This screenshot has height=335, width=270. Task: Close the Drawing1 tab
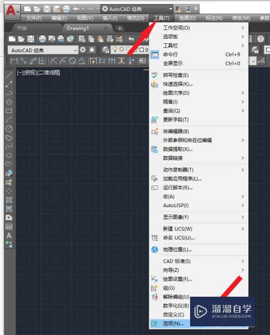(106, 28)
